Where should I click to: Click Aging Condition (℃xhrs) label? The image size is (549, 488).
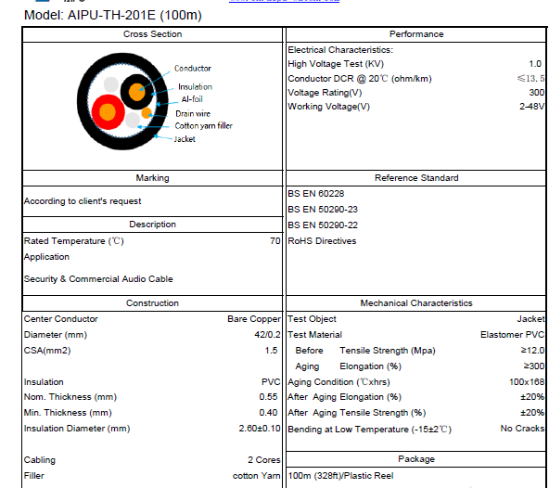pyautogui.click(x=338, y=382)
